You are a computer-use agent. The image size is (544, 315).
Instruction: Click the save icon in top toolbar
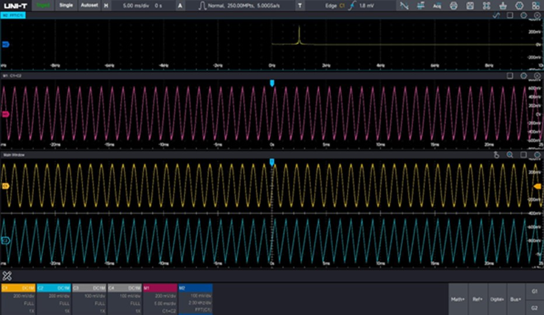470,6
